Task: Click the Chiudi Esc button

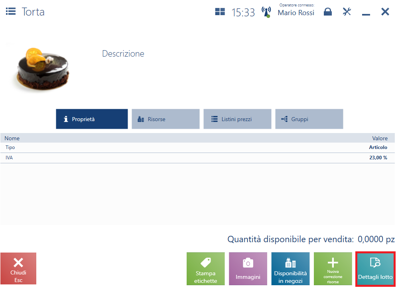Action: coord(18,268)
